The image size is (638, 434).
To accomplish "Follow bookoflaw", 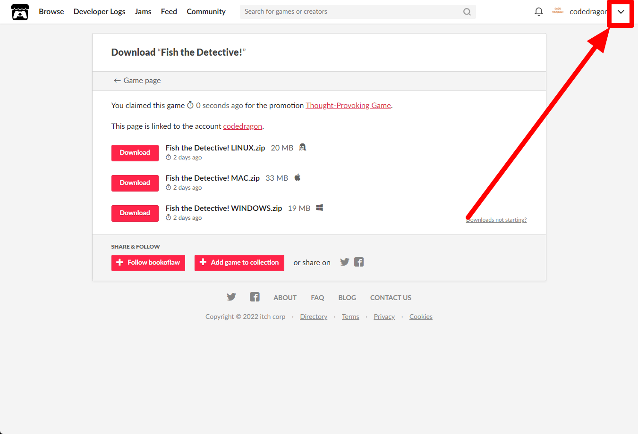I will tap(148, 263).
